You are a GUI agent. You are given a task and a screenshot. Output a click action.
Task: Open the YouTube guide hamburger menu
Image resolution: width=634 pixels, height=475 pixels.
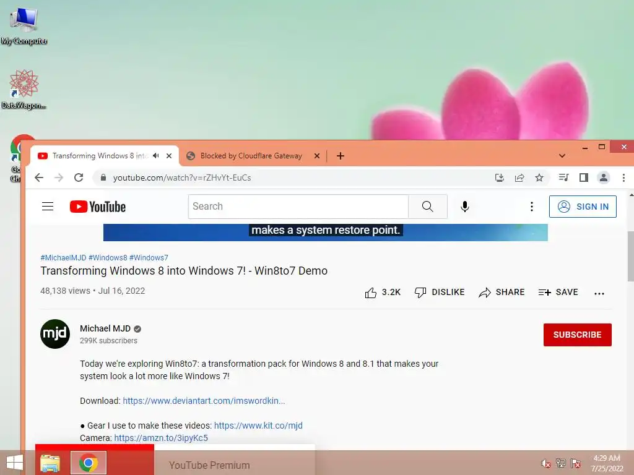point(48,207)
